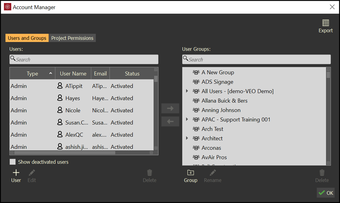Click the left arrow to remove user from group
The height and width of the screenshot is (203, 340).
pyautogui.click(x=170, y=122)
